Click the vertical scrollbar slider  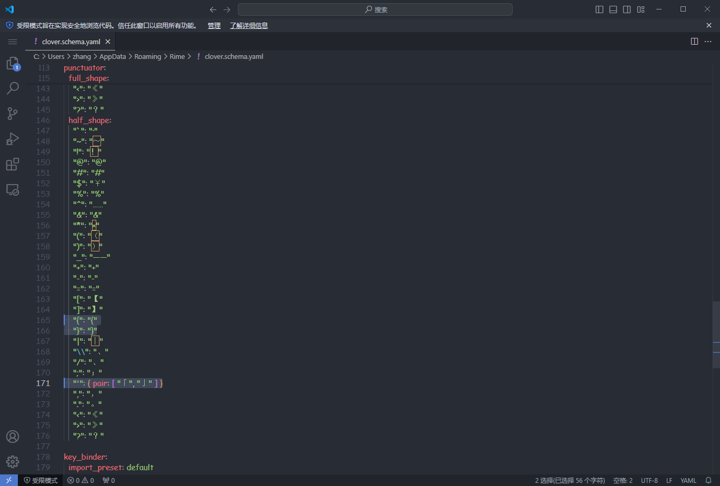716,335
